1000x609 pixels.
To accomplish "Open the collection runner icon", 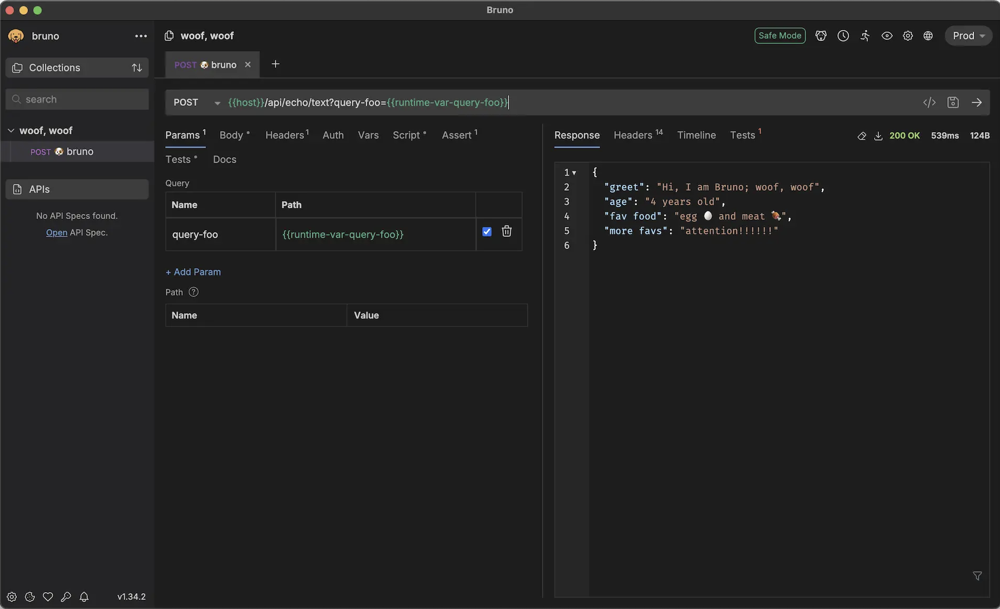I will (865, 36).
